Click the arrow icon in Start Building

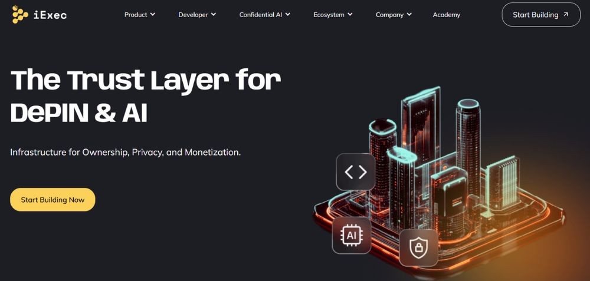[566, 15]
